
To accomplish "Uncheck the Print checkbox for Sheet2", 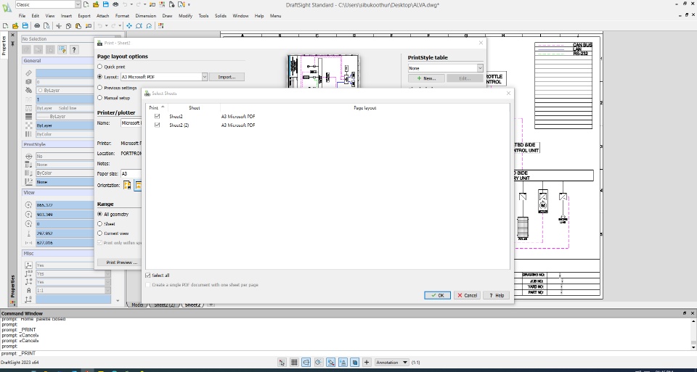I will click(x=157, y=116).
